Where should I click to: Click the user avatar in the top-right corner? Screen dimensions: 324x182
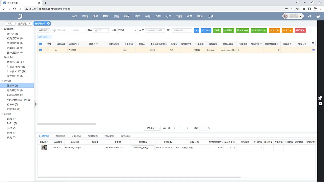point(285,16)
